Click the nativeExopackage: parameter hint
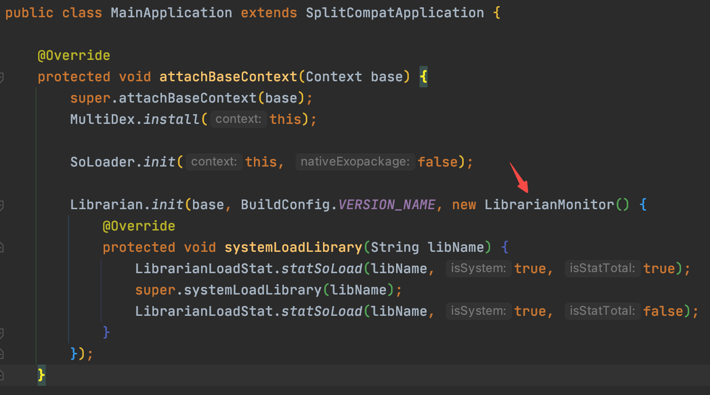Image resolution: width=710 pixels, height=395 pixels. (356, 162)
